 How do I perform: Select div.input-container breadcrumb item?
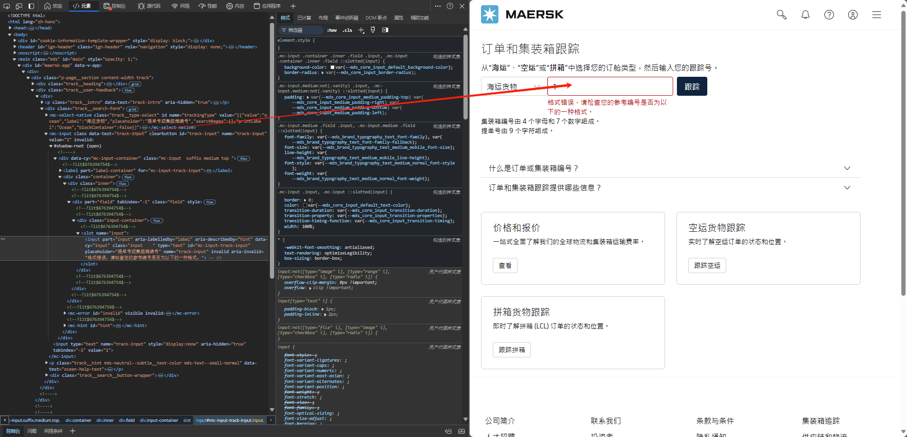159,420
